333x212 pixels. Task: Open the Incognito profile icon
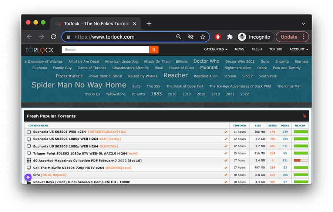(242, 37)
